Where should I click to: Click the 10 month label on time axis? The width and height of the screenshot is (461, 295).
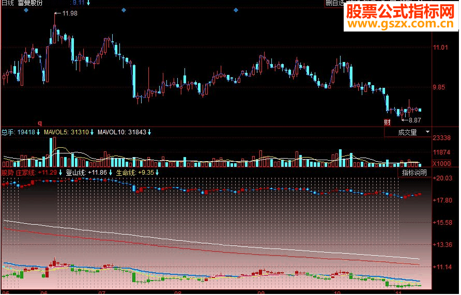coord(337,293)
